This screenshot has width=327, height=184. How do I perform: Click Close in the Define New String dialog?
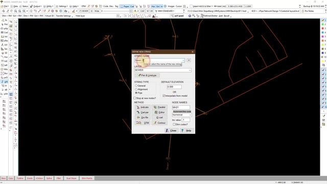(171, 131)
